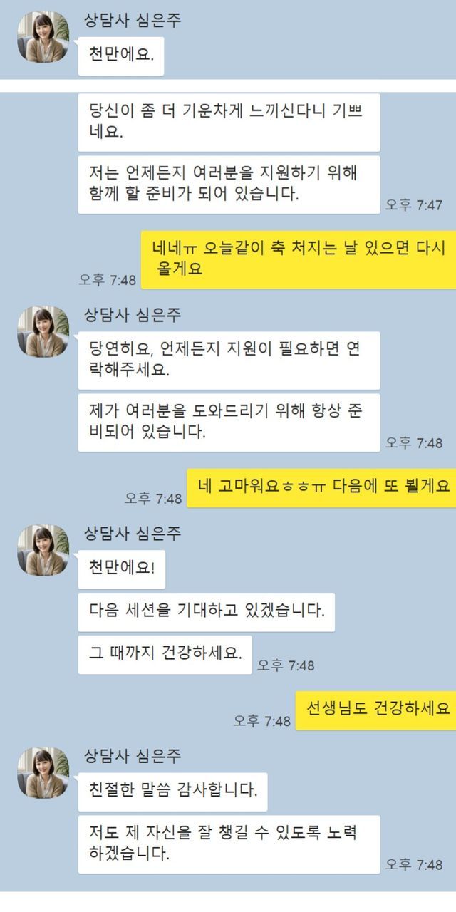Select the 천만에요! bubble with exclamation mark
Image resolution: width=456 pixels, height=912 pixels.
(121, 569)
